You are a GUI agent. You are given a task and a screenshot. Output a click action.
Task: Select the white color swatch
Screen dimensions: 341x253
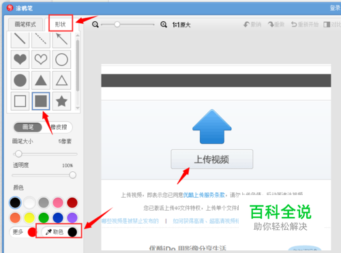pyautogui.click(x=29, y=203)
